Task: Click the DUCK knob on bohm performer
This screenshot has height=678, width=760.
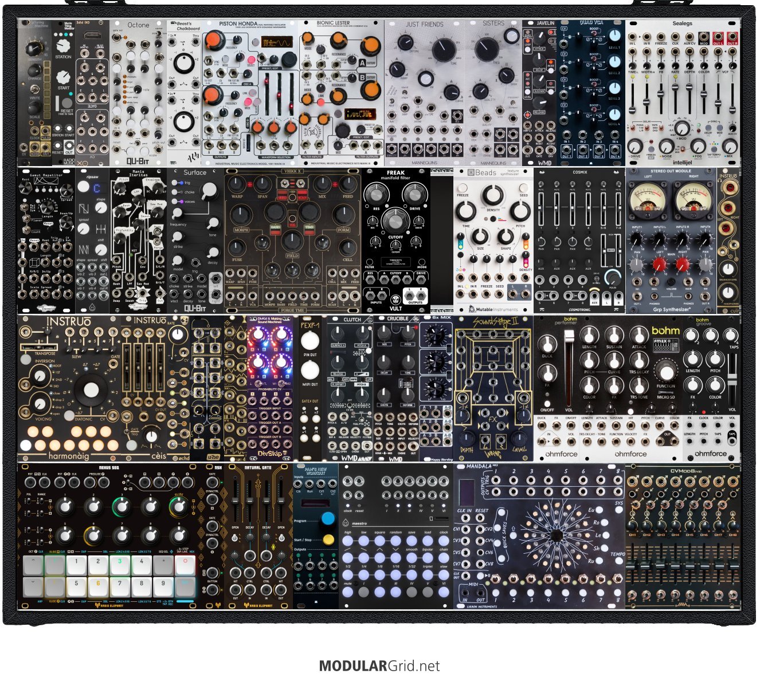Action: pos(547,345)
